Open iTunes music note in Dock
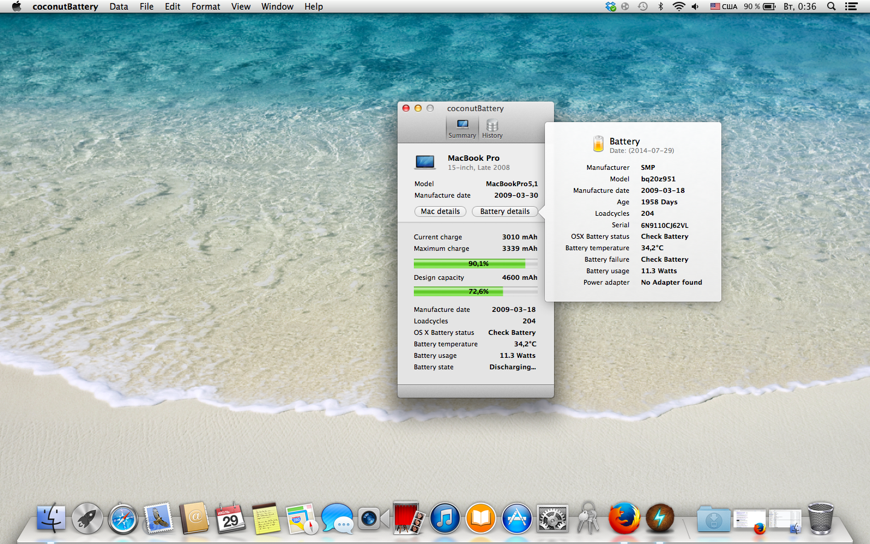This screenshot has width=870, height=544. (445, 518)
